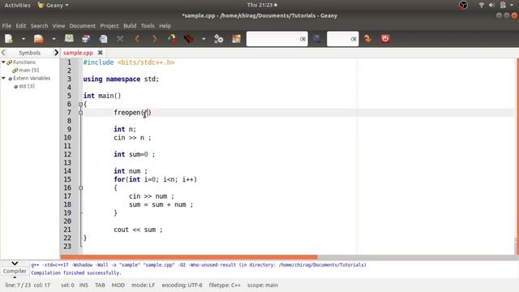Click the g++ compile command line

click(199, 265)
